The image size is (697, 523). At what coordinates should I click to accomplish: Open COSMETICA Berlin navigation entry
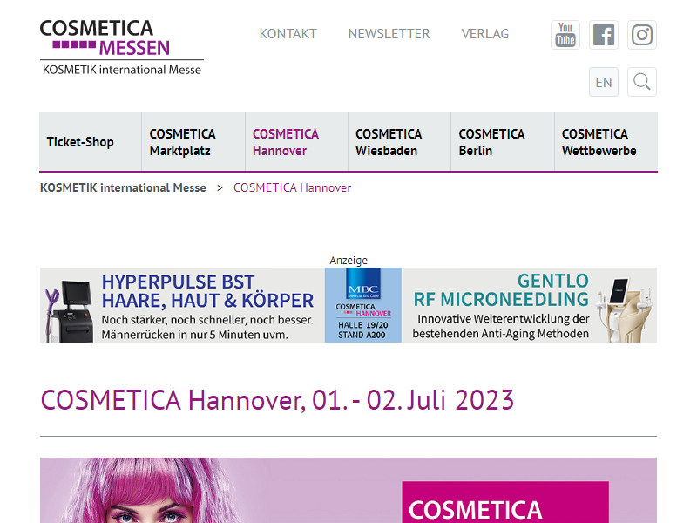pyautogui.click(x=492, y=141)
